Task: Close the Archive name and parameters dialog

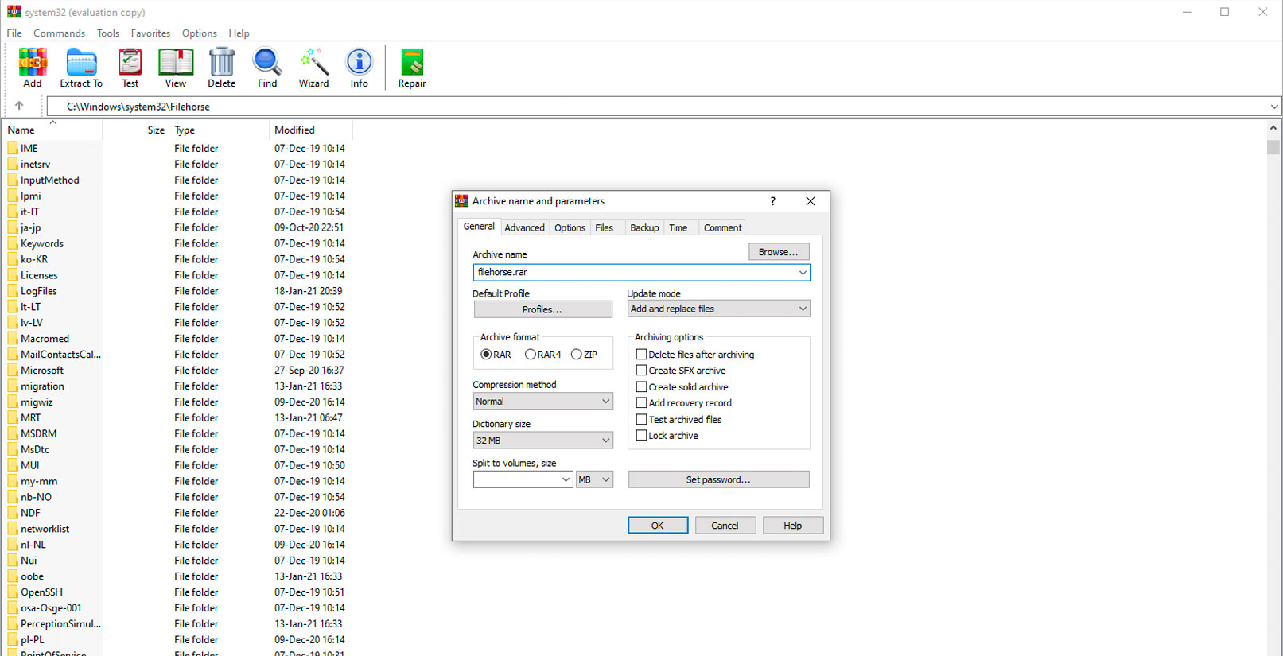Action: (811, 201)
